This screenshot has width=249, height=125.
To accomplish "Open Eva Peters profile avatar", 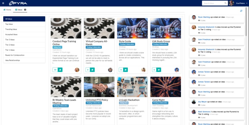I will pos(231,3).
